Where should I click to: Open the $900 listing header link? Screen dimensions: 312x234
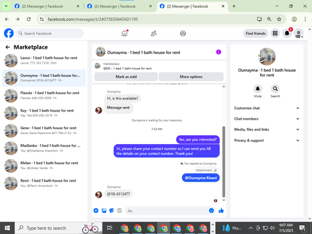(x=127, y=69)
